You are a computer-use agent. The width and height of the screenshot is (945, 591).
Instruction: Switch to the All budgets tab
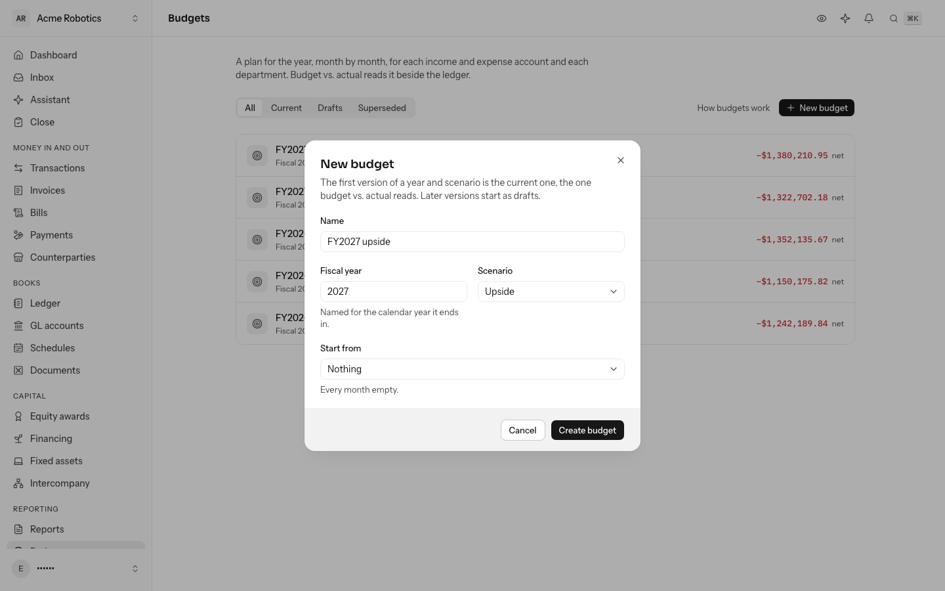(250, 108)
